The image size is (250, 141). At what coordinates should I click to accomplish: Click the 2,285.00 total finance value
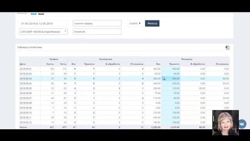coord(156,127)
